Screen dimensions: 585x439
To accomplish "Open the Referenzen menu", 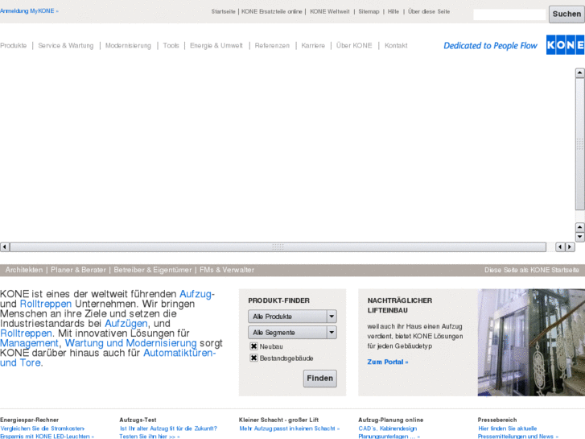I will click(x=272, y=46).
